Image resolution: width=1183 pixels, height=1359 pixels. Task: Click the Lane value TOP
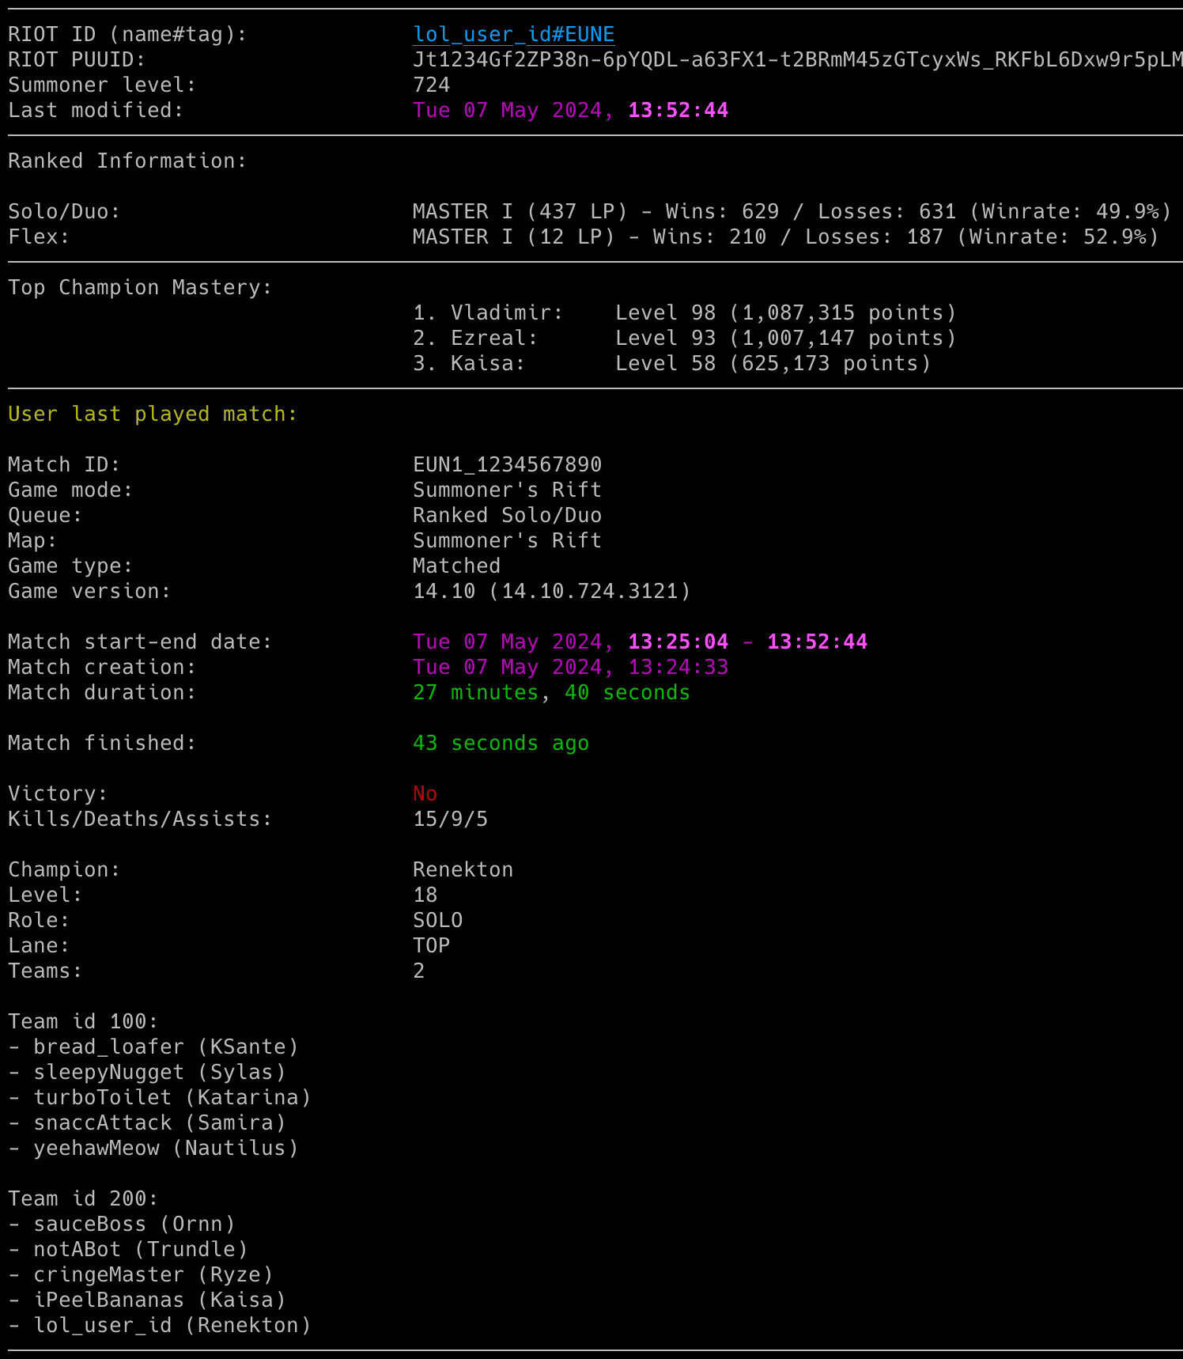click(431, 946)
